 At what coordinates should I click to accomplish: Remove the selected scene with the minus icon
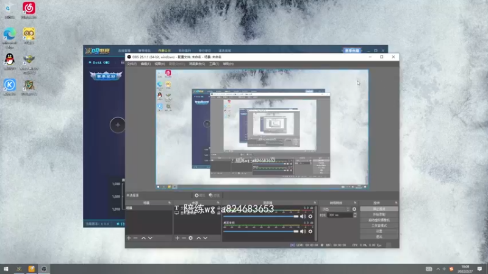tap(135, 238)
